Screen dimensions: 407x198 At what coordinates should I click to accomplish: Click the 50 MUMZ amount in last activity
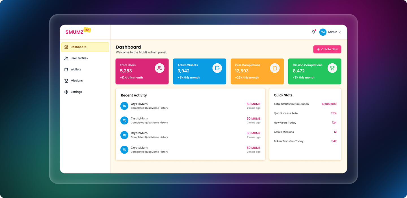253,148
